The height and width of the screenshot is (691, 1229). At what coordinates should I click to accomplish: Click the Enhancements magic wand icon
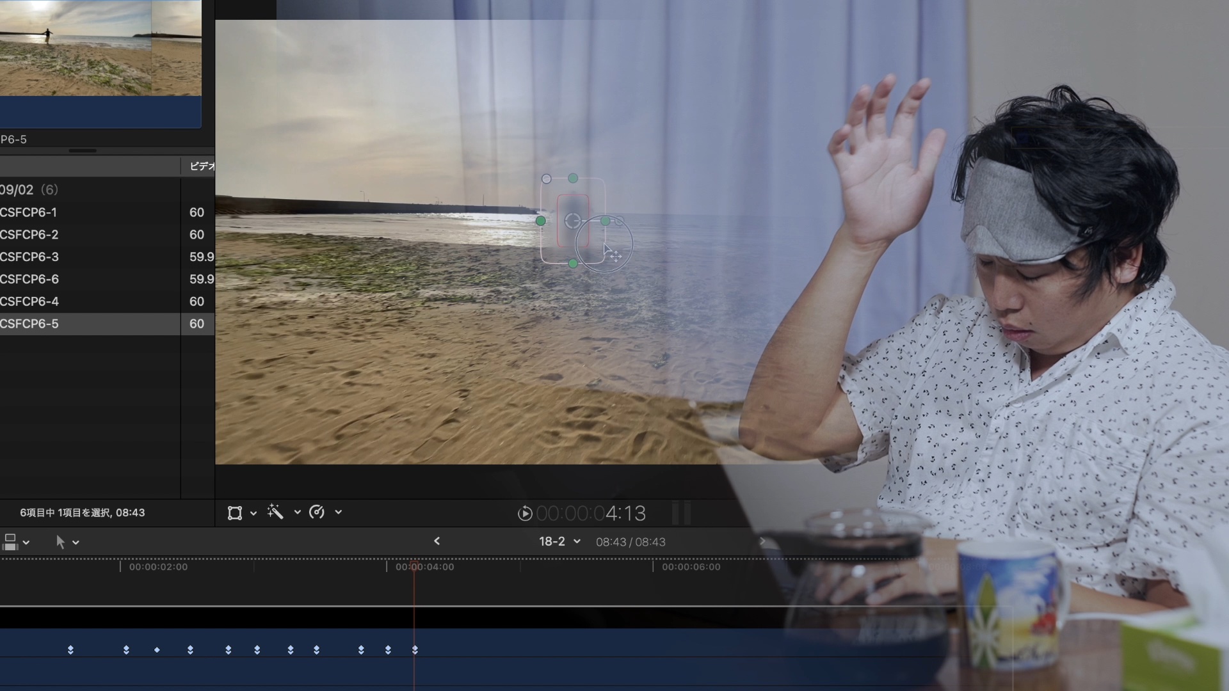point(276,512)
